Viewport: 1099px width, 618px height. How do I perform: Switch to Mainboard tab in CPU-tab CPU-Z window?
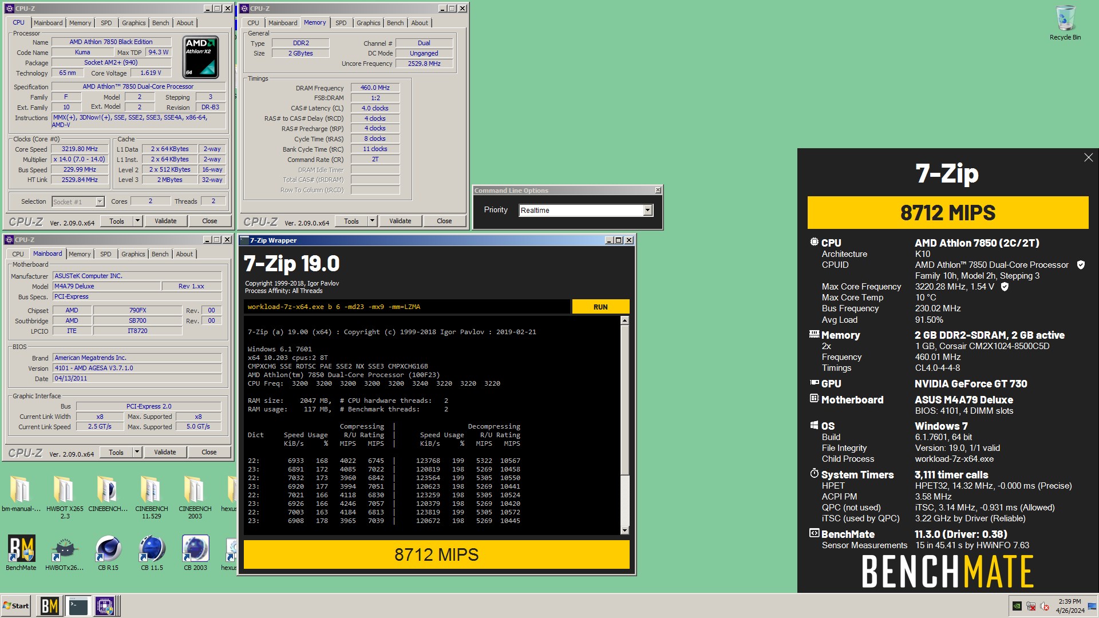coord(48,23)
